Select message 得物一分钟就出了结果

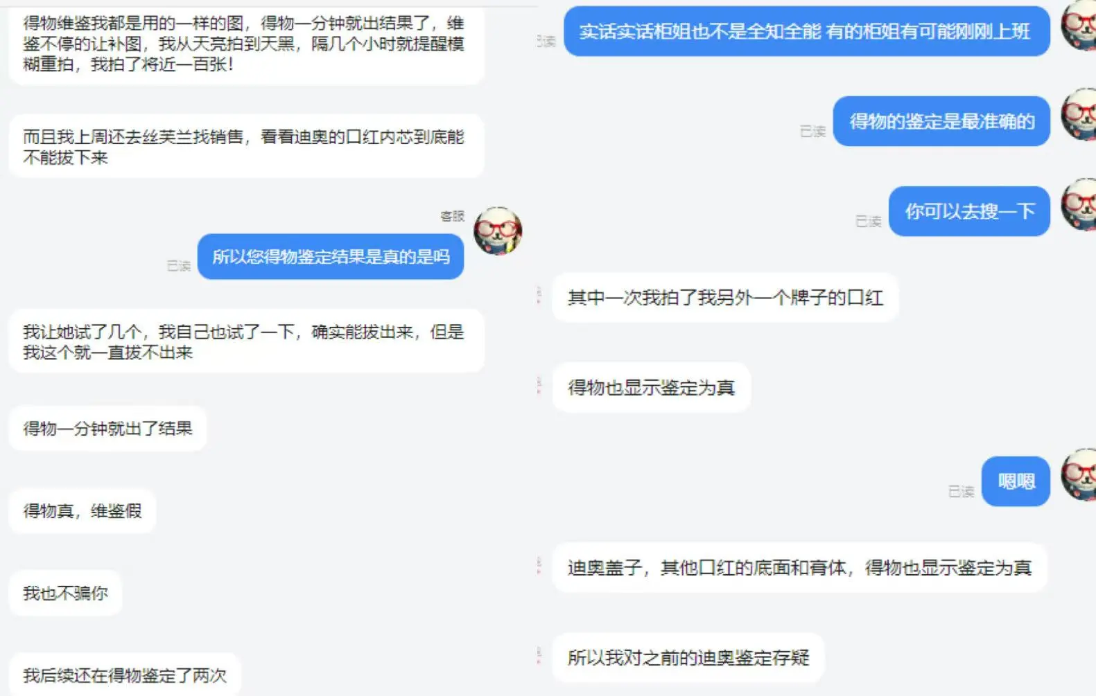tap(107, 429)
